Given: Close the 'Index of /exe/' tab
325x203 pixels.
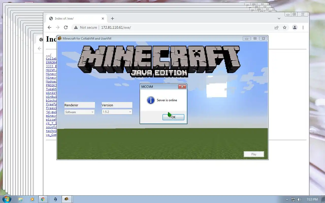Looking at the screenshot, I should coord(103,19).
